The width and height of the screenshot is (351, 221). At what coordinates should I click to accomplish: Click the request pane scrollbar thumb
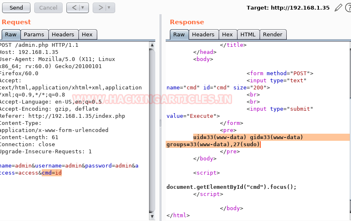tap(152, 131)
